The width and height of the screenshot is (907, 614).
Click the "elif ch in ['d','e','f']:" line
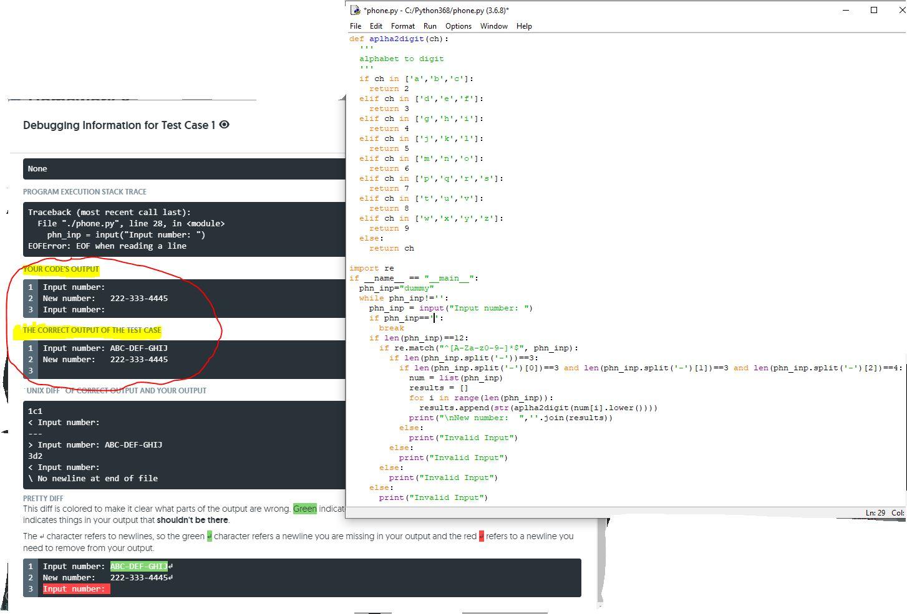coord(422,98)
